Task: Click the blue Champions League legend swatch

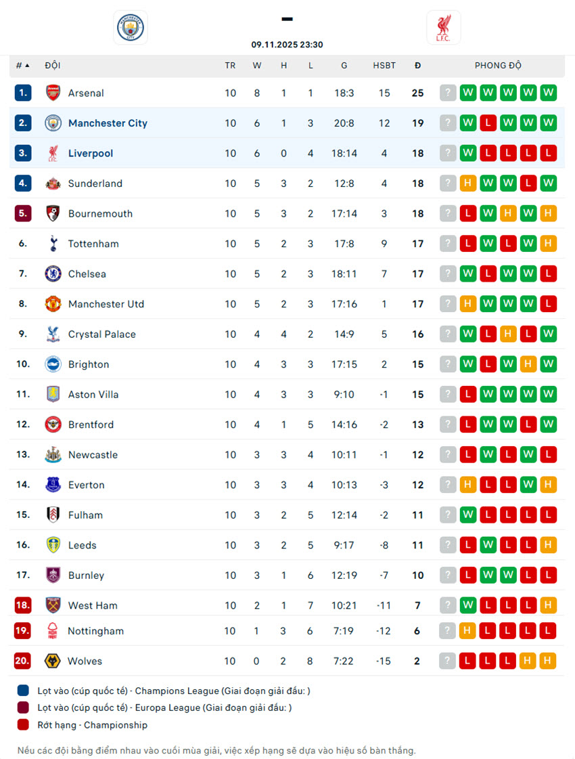Action: [x=24, y=691]
